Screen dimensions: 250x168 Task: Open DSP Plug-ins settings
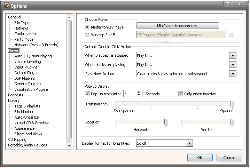click(x=25, y=78)
